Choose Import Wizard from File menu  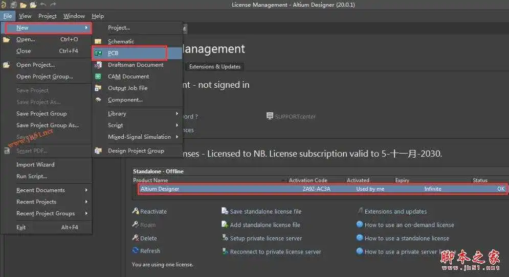(x=35, y=165)
